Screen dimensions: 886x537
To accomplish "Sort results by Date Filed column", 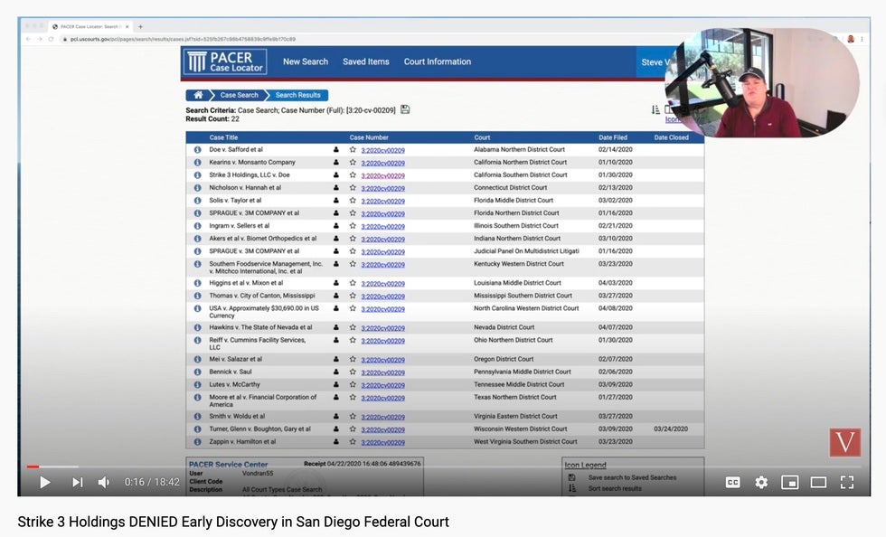I will (612, 137).
